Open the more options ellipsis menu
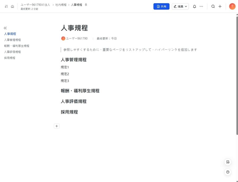The image size is (238, 182). click(202, 6)
